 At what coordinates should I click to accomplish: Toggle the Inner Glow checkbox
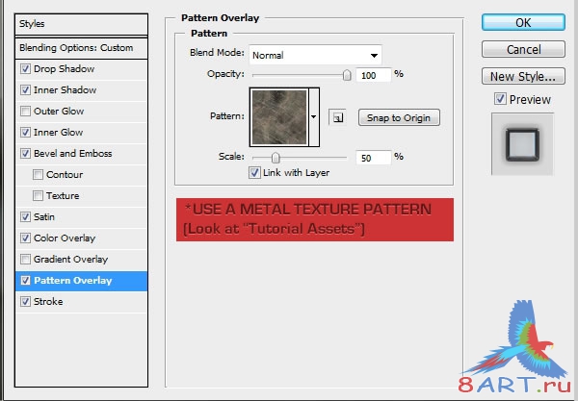click(x=25, y=132)
